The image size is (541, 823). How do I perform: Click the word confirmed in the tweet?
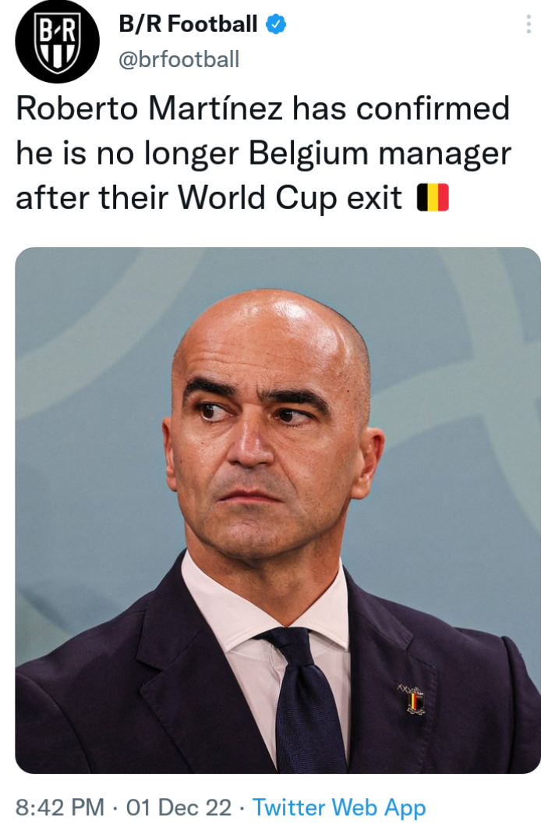(x=433, y=108)
